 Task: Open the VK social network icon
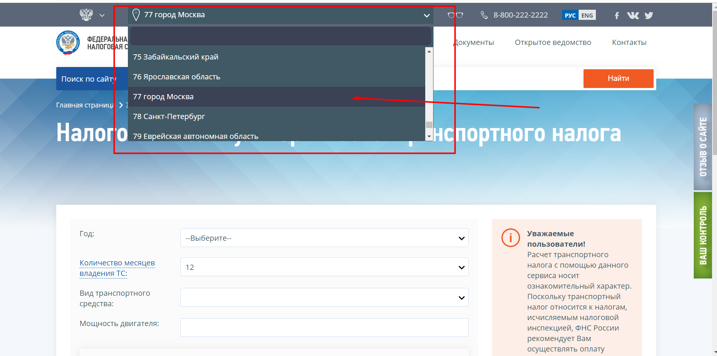(x=633, y=15)
